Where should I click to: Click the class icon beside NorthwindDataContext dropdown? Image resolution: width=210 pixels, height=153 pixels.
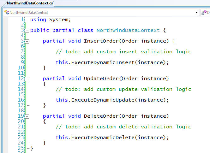click(6, 12)
